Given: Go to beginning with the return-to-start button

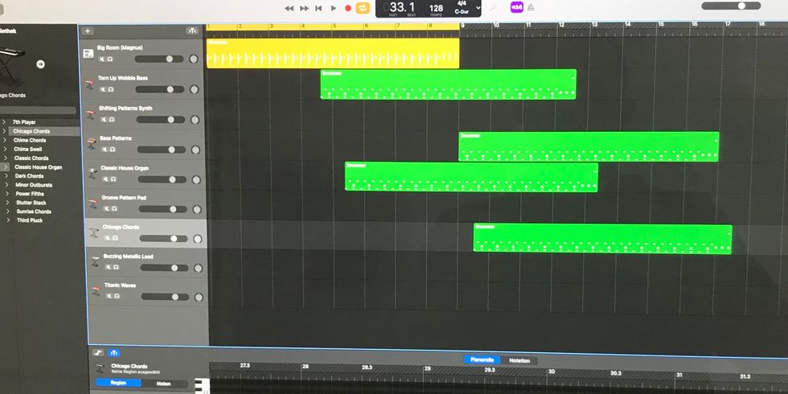Looking at the screenshot, I should tap(318, 8).
